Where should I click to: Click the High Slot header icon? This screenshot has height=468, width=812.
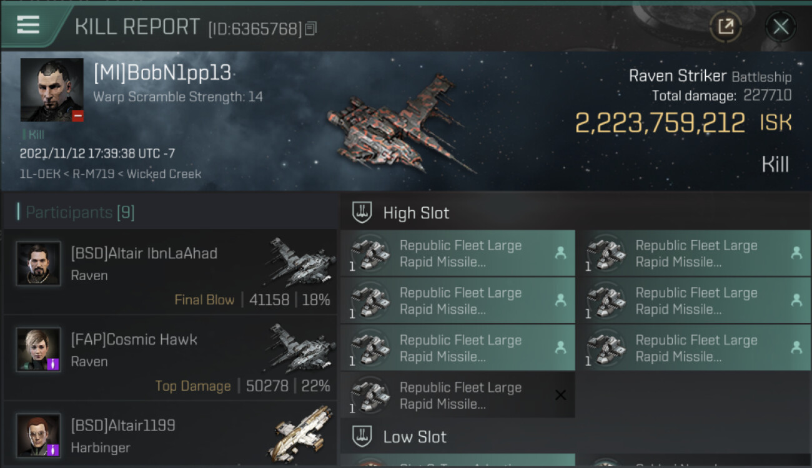coord(362,213)
